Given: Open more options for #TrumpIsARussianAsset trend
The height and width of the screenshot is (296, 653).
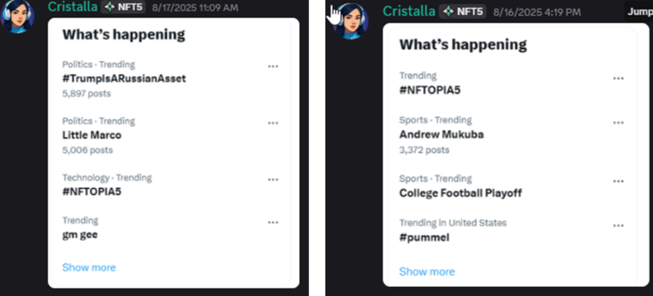Looking at the screenshot, I should pyautogui.click(x=273, y=67).
